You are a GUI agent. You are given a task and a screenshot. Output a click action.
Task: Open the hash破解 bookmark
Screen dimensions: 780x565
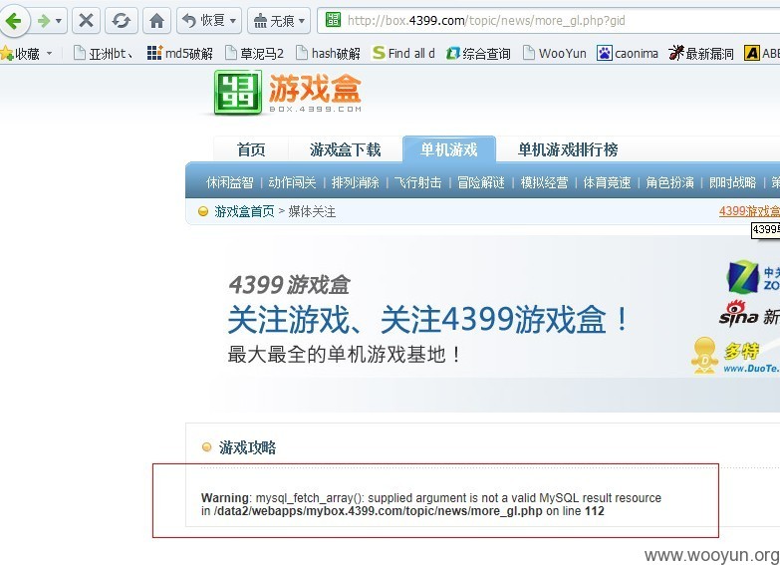pos(328,53)
